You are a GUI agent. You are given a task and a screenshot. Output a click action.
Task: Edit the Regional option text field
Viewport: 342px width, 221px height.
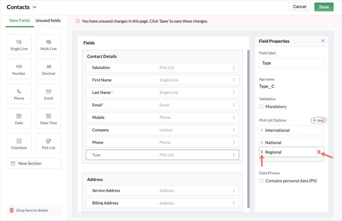pyautogui.click(x=288, y=152)
